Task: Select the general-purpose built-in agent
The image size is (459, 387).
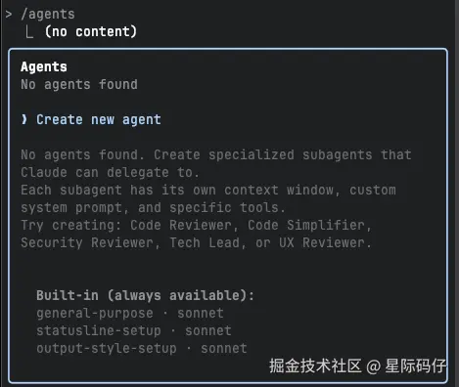Action: point(95,314)
